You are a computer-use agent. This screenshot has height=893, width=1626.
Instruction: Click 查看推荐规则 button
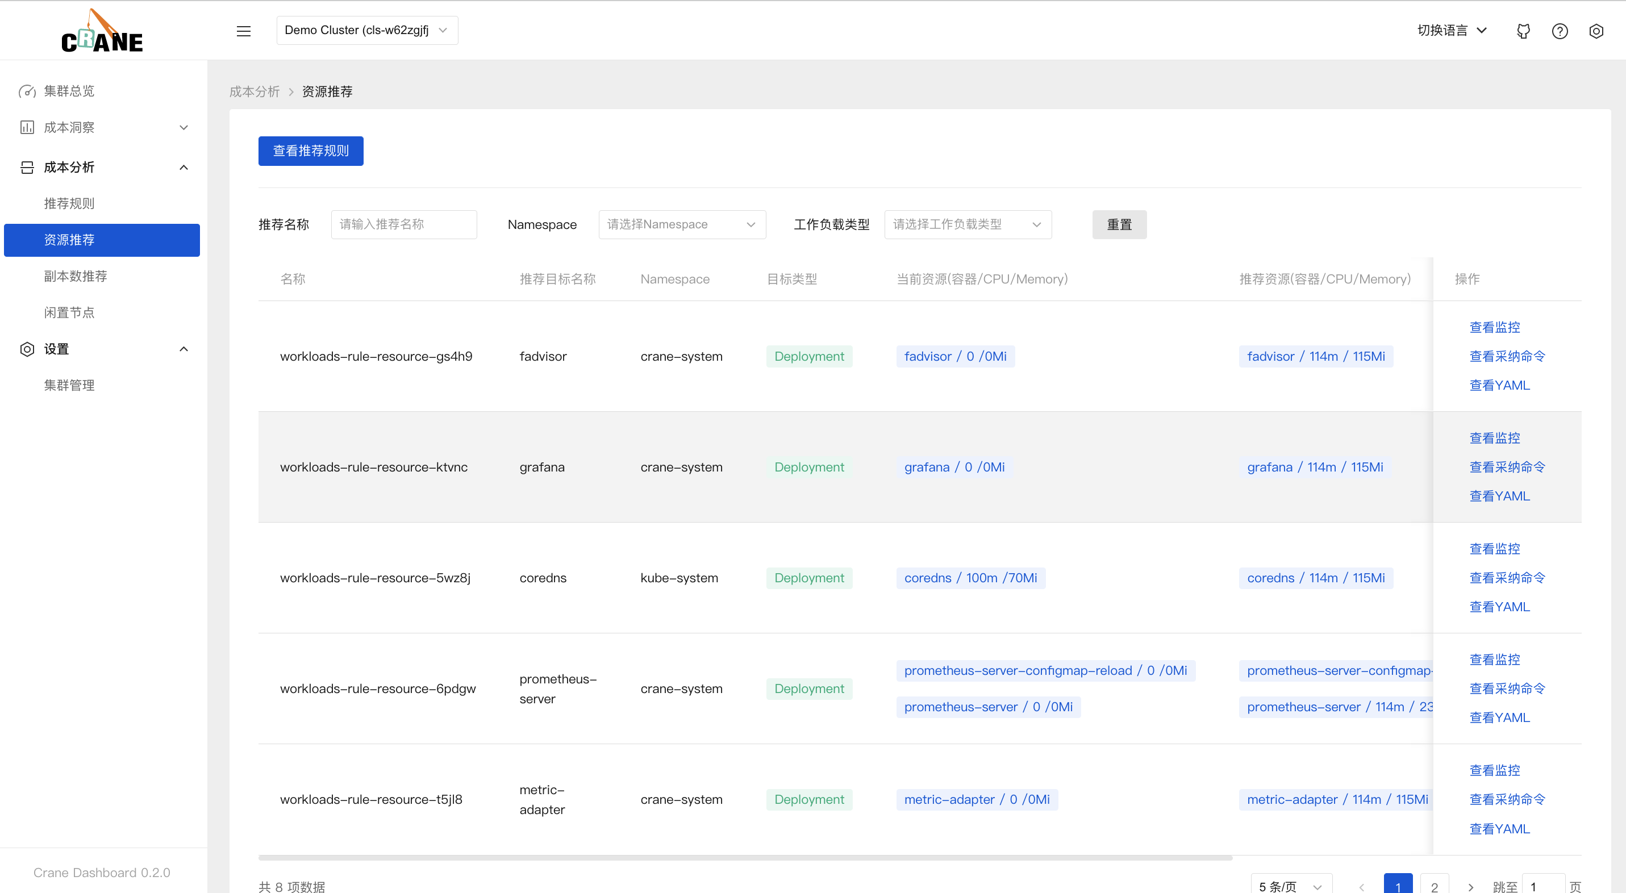311,151
